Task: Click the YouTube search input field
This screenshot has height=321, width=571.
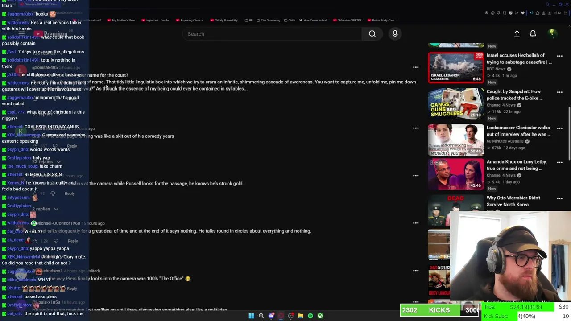Action: point(272,34)
